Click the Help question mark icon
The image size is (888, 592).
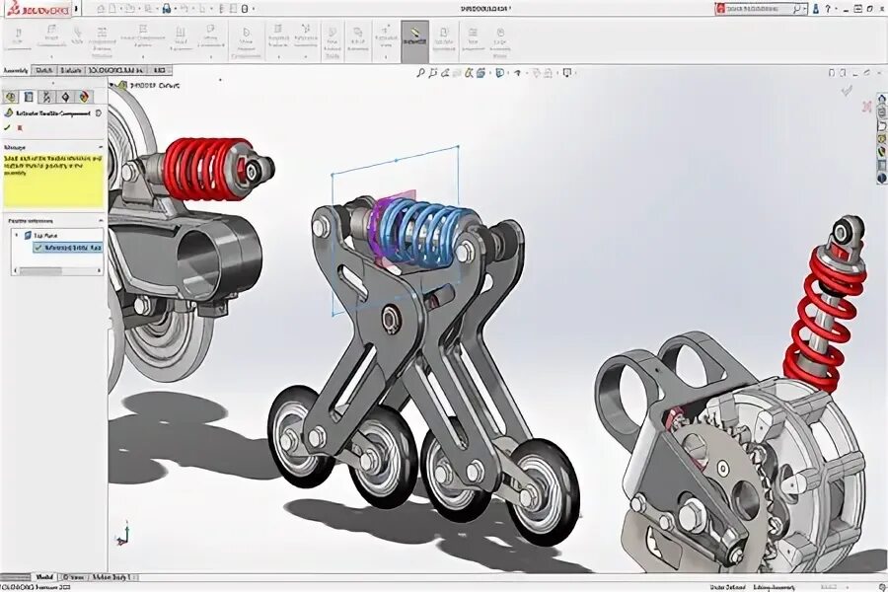829,9
